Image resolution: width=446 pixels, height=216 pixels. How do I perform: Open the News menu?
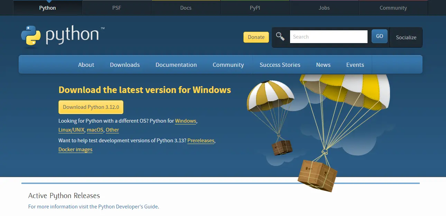coord(323,64)
